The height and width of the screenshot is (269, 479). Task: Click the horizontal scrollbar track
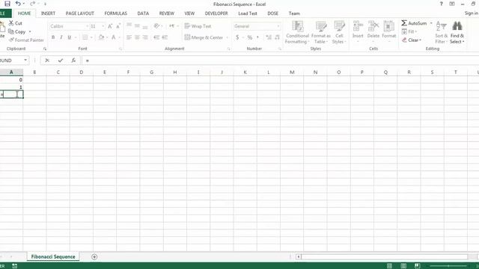(384, 257)
